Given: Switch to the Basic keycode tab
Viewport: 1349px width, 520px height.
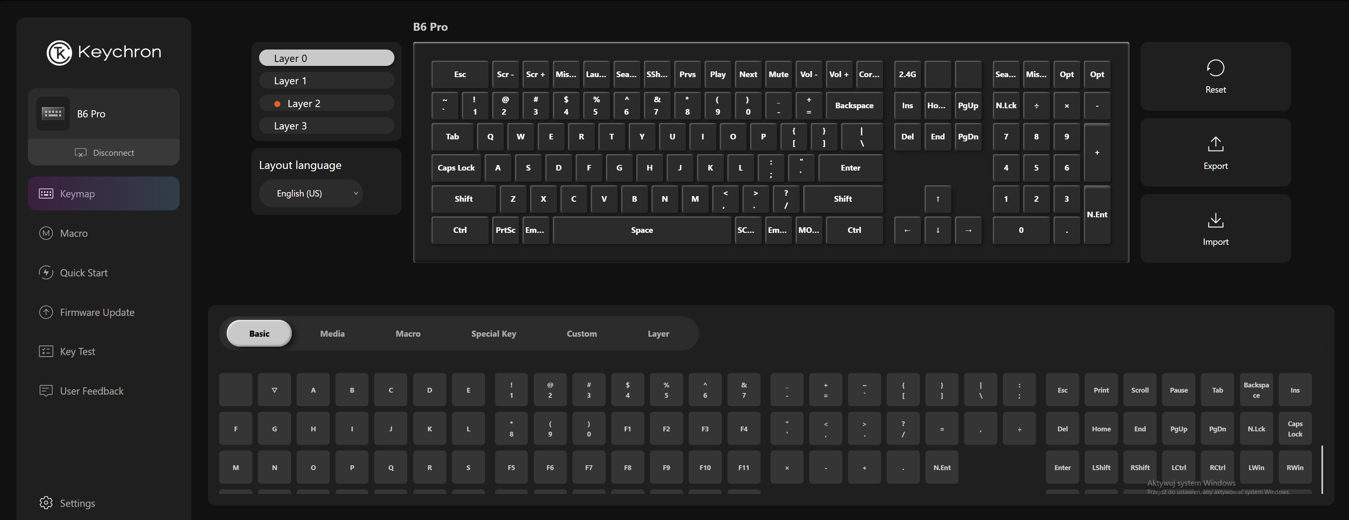Looking at the screenshot, I should point(259,333).
